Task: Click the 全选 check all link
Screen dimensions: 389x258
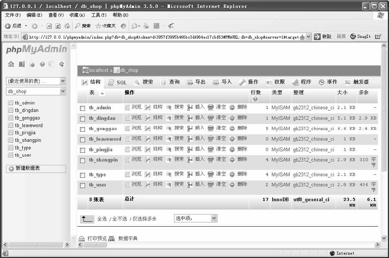Action: [102, 219]
